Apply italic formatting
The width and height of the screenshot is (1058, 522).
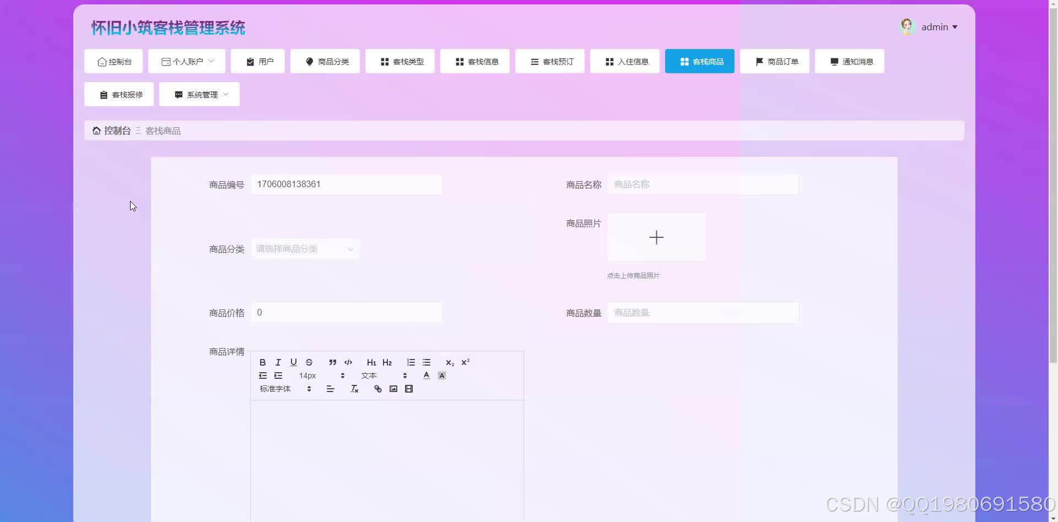[x=278, y=362]
